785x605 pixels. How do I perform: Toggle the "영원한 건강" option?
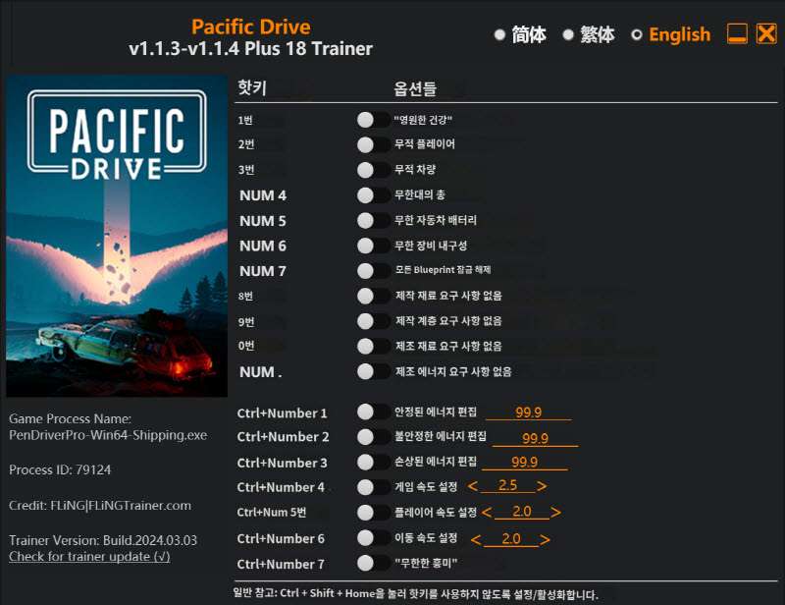[x=372, y=120]
